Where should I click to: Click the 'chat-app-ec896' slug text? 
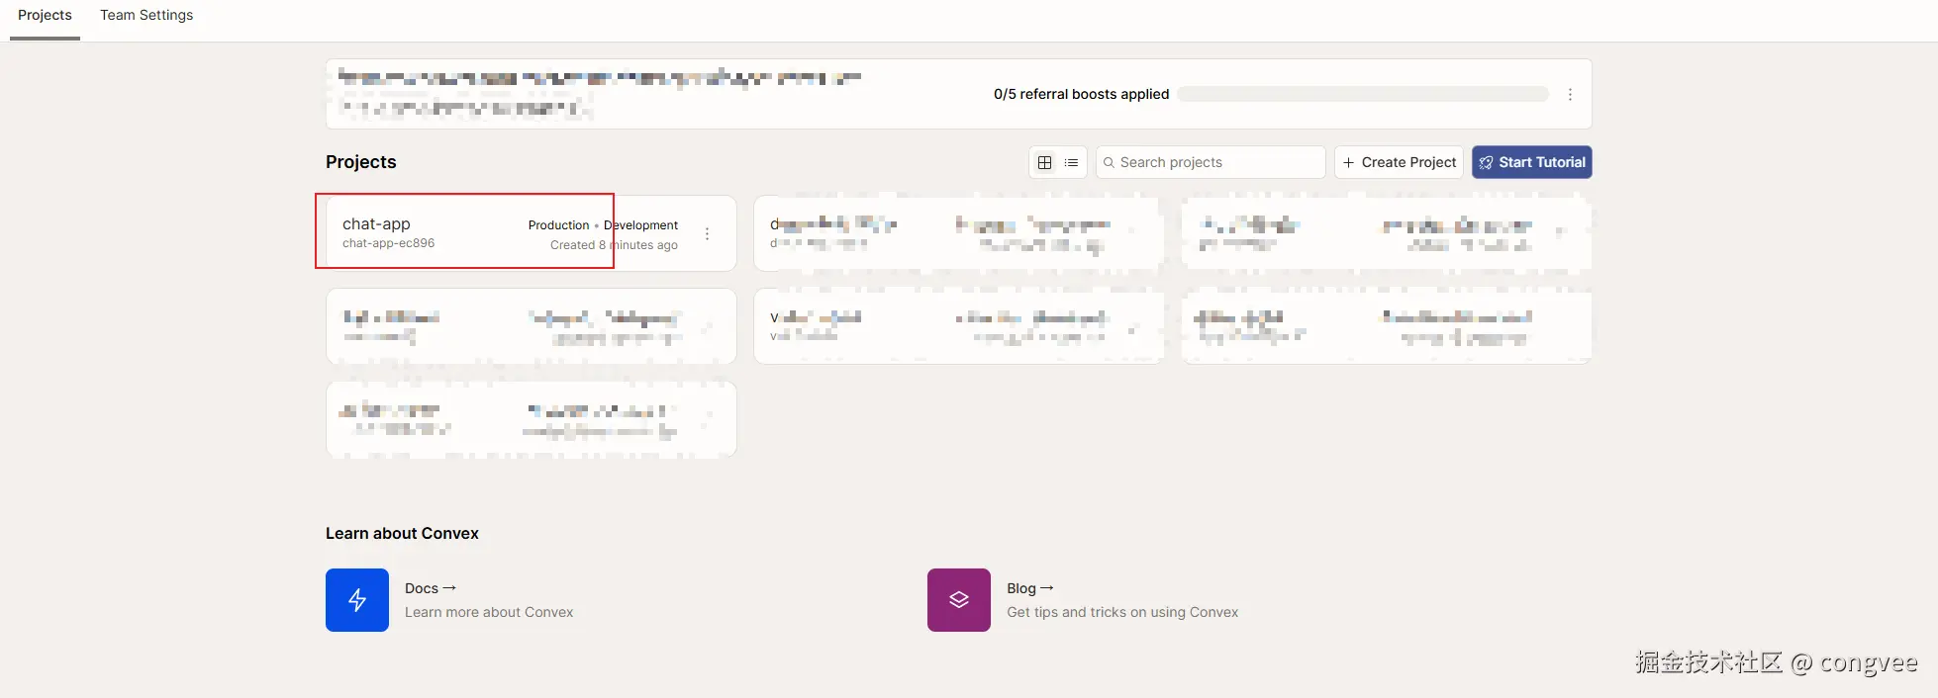[388, 243]
